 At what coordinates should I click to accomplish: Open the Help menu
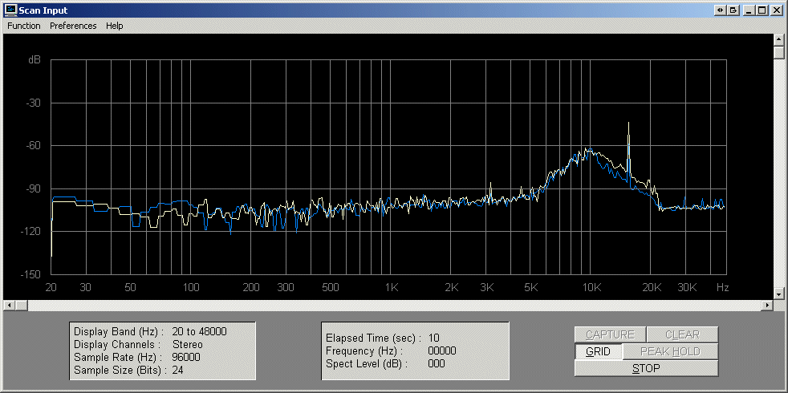tap(114, 26)
